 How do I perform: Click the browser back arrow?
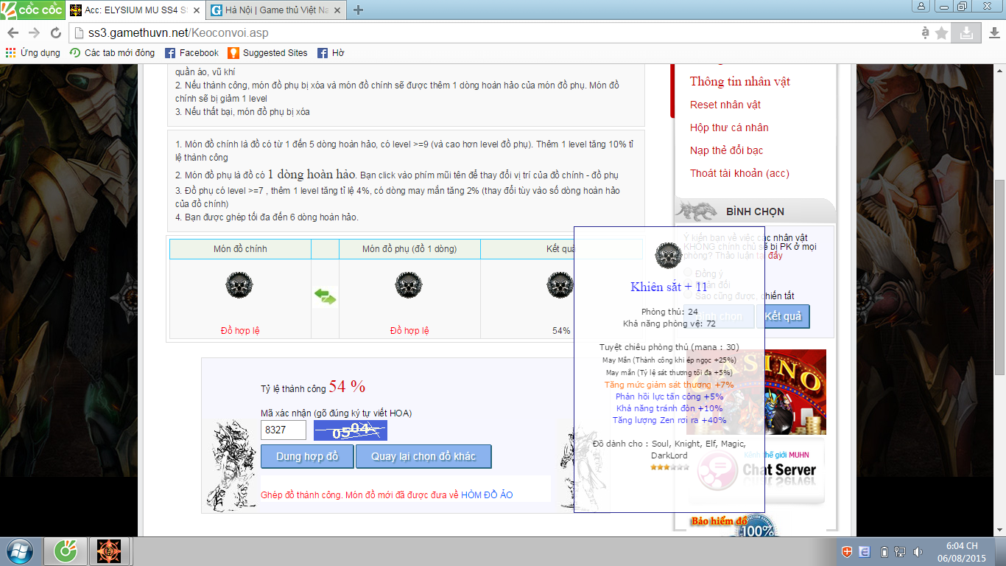(x=13, y=33)
